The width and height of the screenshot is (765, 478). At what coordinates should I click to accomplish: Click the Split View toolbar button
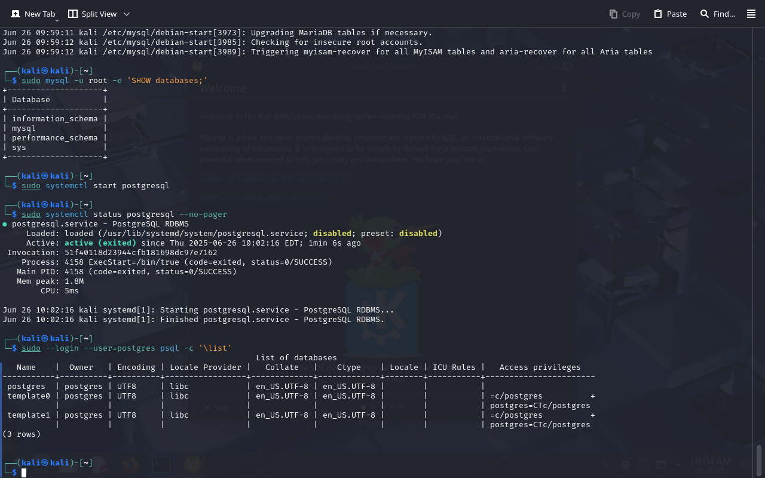[x=92, y=14]
